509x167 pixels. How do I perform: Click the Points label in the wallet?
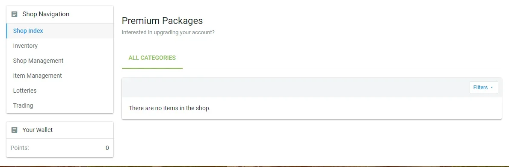coord(20,148)
